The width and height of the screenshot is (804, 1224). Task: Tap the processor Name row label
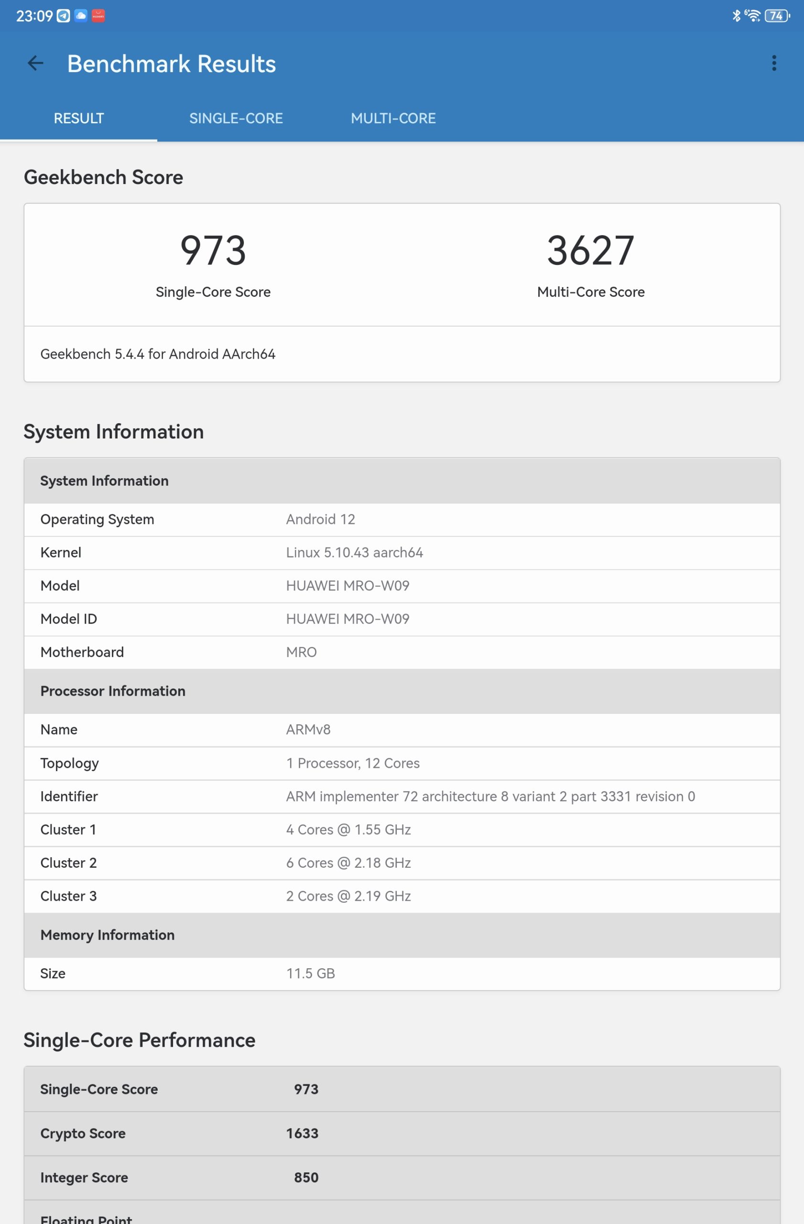[x=59, y=729]
